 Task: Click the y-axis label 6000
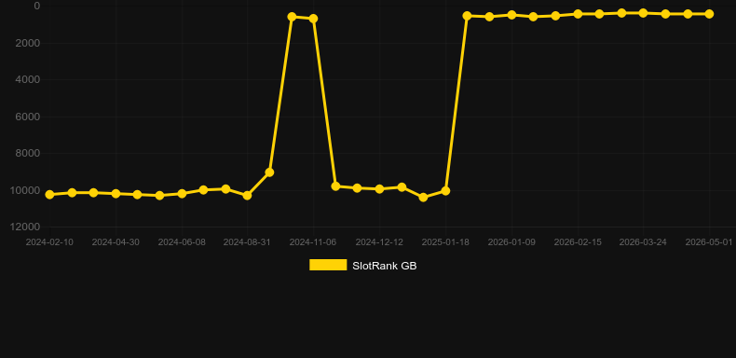(x=28, y=117)
